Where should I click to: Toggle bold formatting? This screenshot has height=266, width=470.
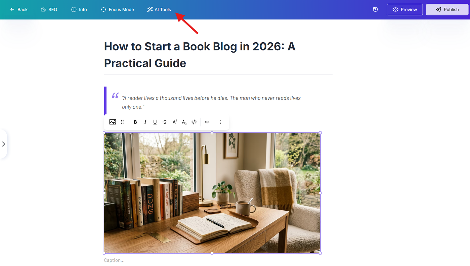(135, 122)
